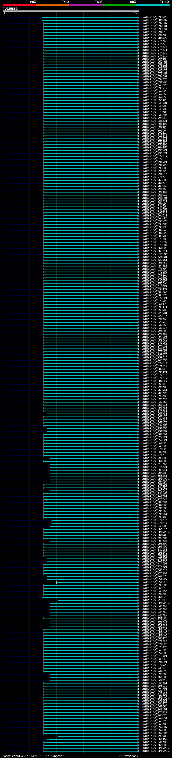Click the white query length ruler bar
The height and width of the screenshot is (758, 172).
[71, 11]
